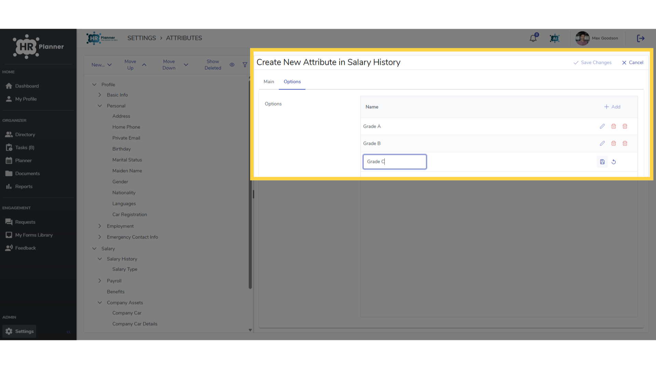This screenshot has width=656, height=369.
Task: Collapse the Profile tree node
Action: pos(94,84)
